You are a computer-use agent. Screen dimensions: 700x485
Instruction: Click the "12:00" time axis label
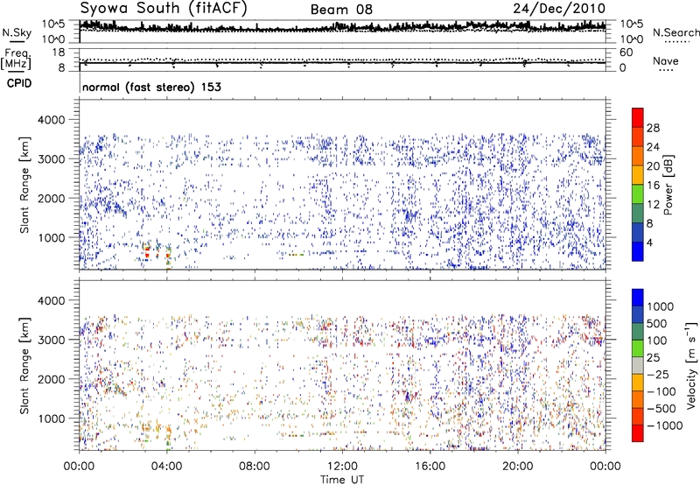(342, 467)
